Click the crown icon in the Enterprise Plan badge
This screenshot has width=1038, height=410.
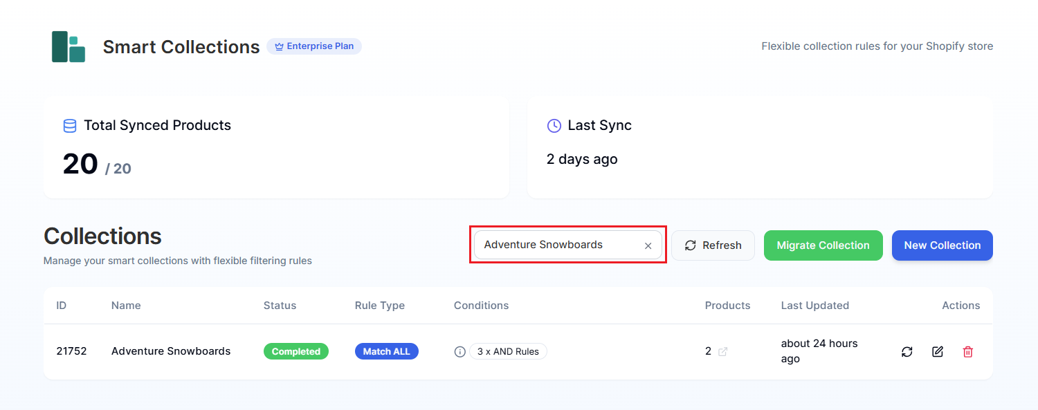pyautogui.click(x=278, y=46)
